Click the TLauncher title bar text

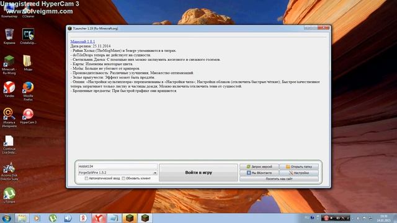95,28
